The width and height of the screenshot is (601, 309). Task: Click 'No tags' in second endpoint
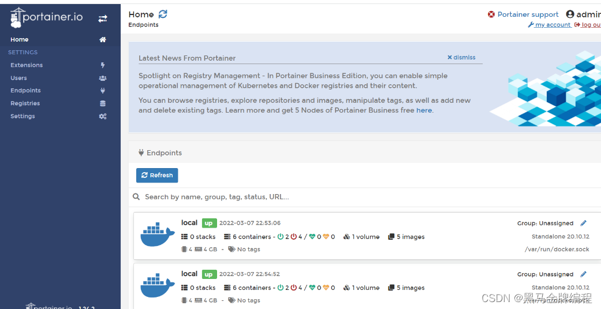click(249, 300)
